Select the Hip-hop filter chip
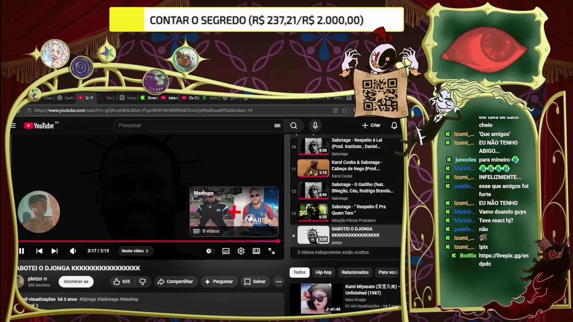The image size is (573, 322). [x=323, y=272]
